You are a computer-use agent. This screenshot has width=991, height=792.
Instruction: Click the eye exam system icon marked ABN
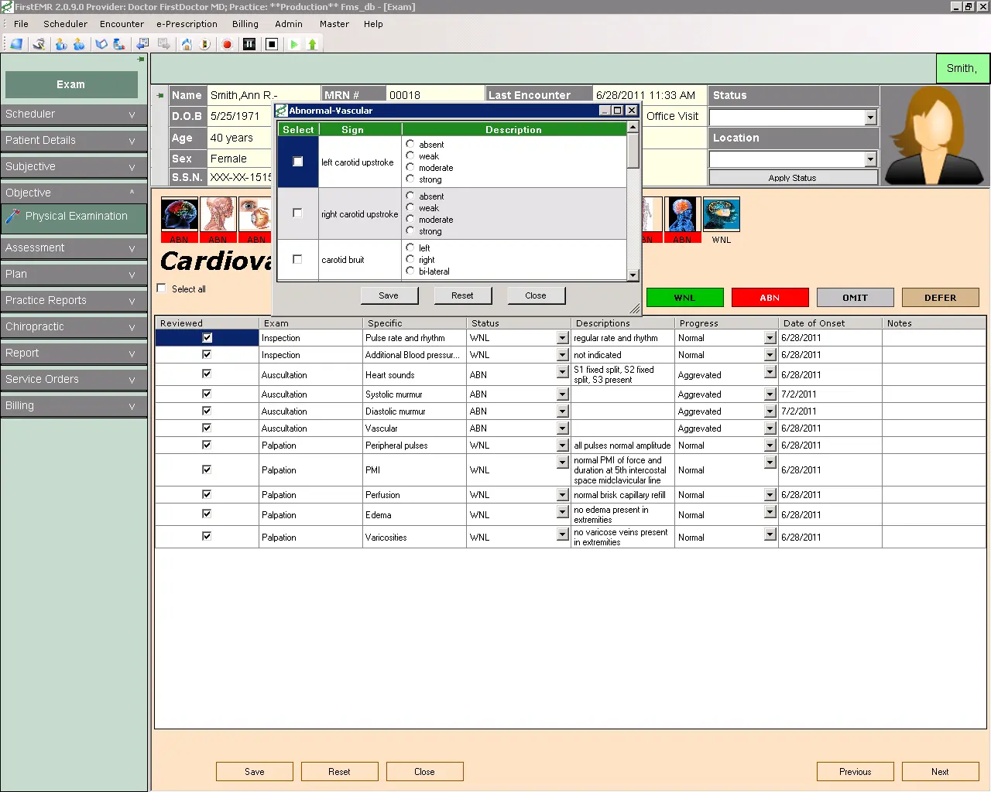(x=255, y=214)
